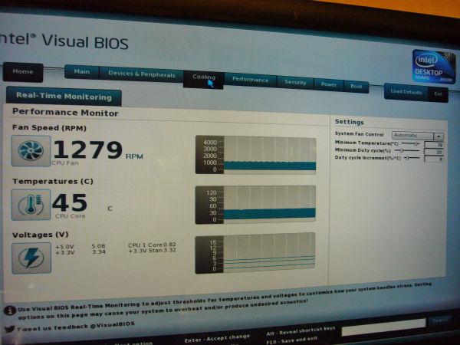Click the Voltages (V) section label
The image size is (460, 345).
tap(41, 235)
